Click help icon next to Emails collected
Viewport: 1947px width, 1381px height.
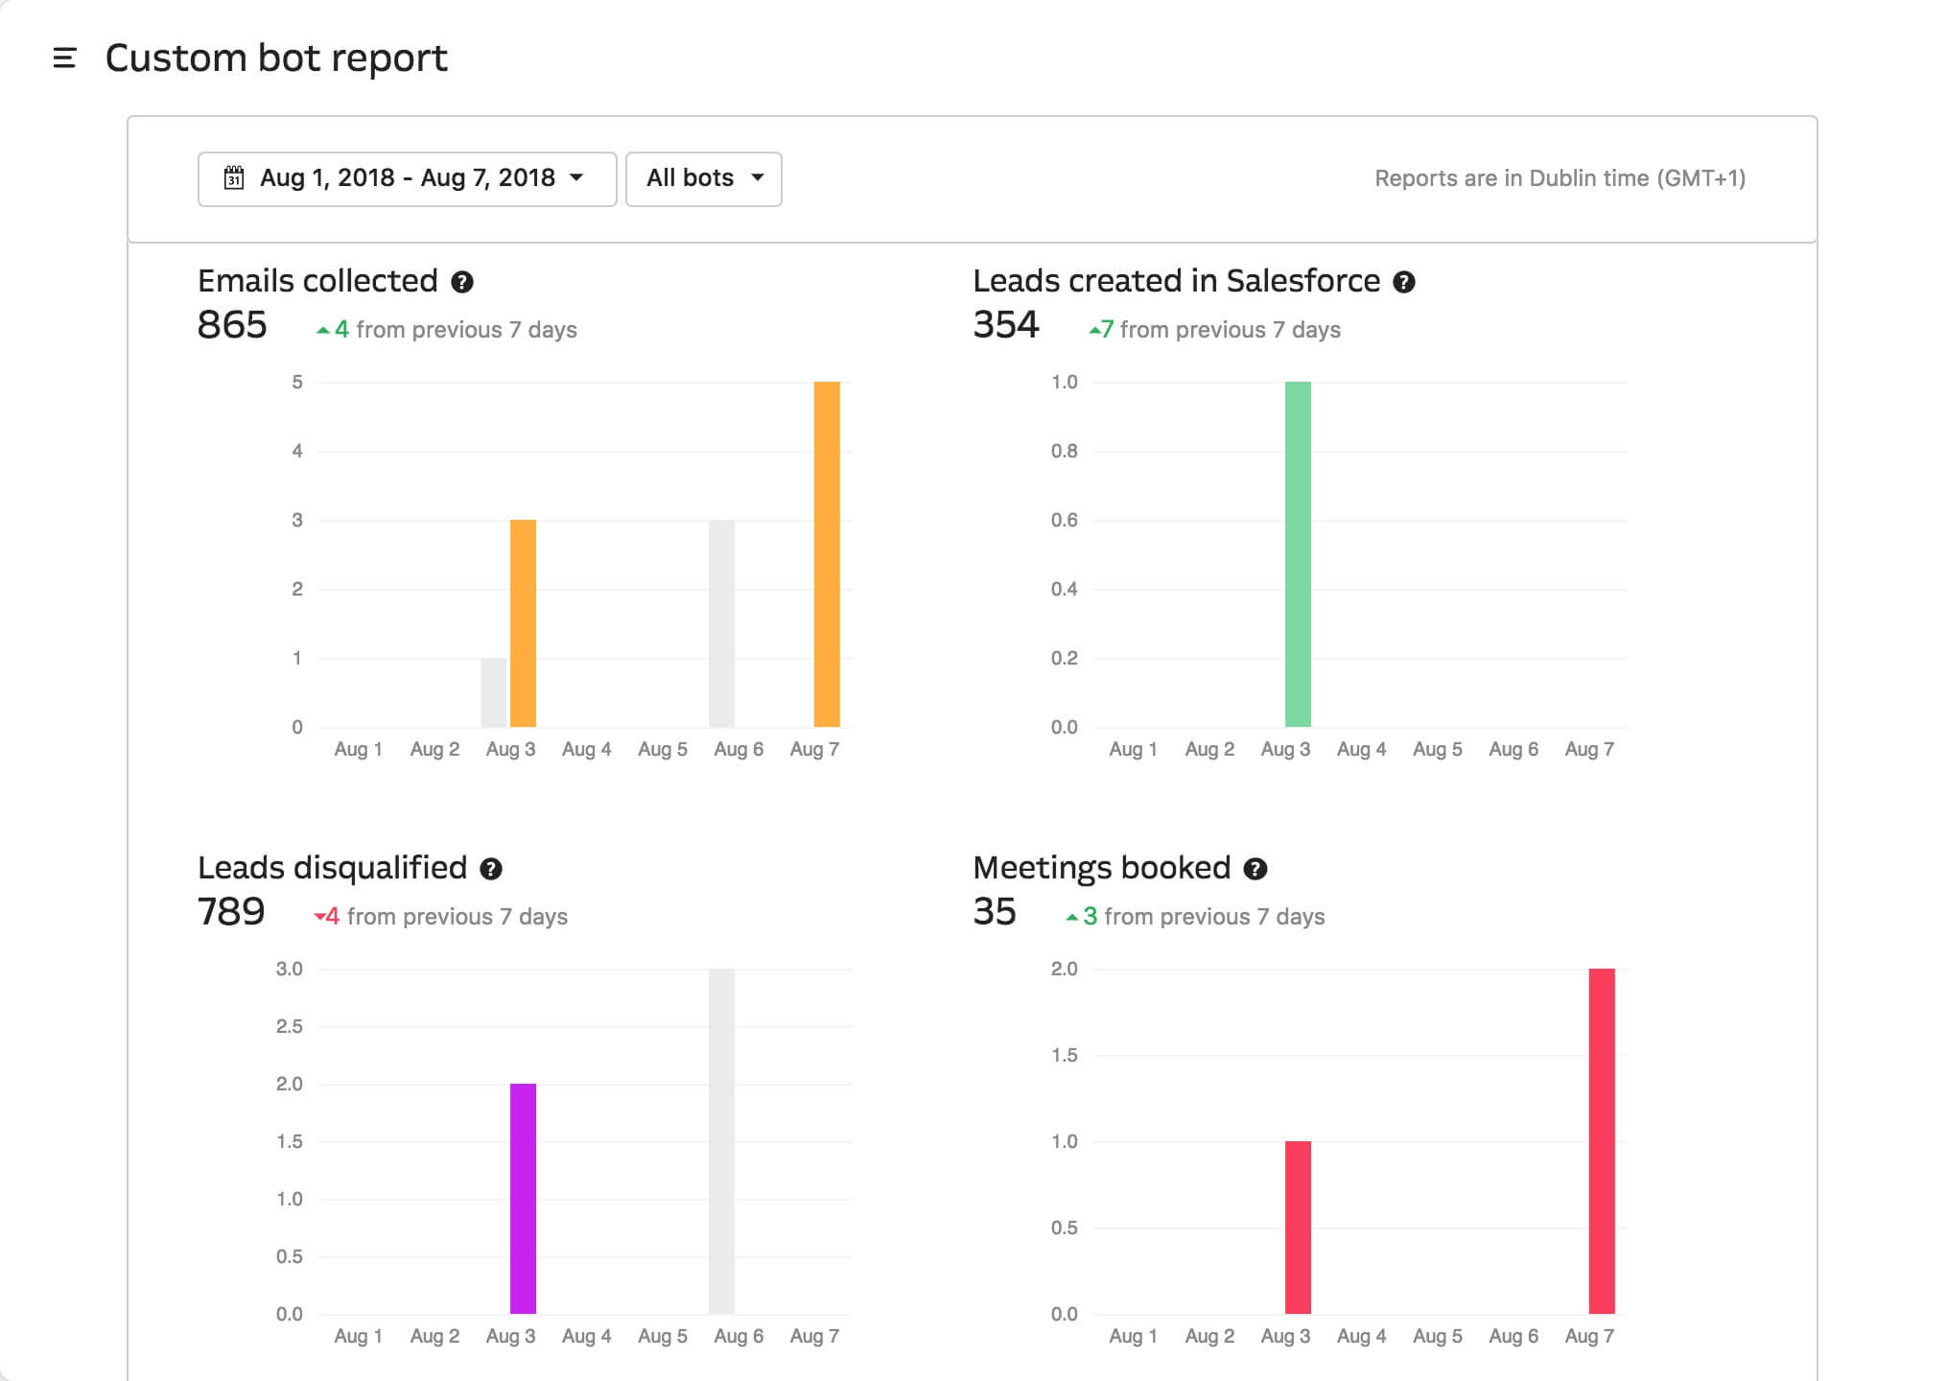pos(462,282)
